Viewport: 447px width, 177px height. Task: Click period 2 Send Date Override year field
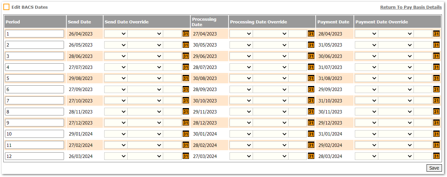tap(172, 45)
